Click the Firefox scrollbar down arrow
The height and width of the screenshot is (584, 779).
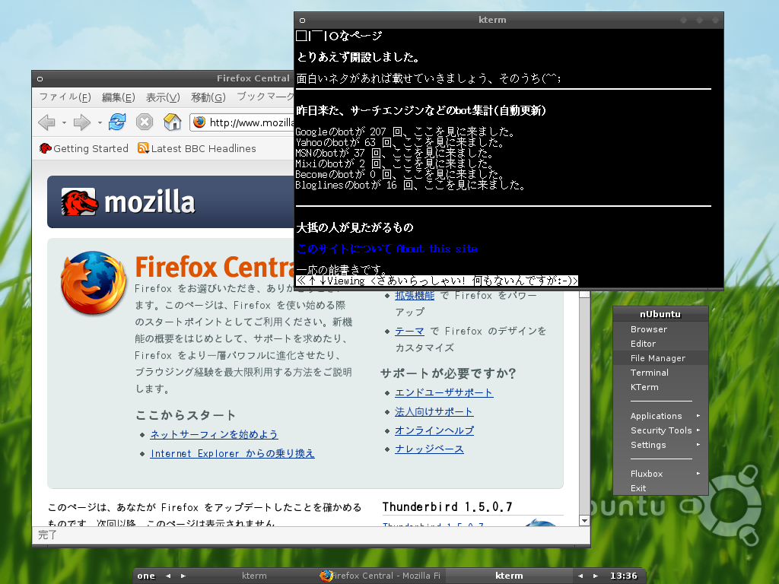(585, 520)
